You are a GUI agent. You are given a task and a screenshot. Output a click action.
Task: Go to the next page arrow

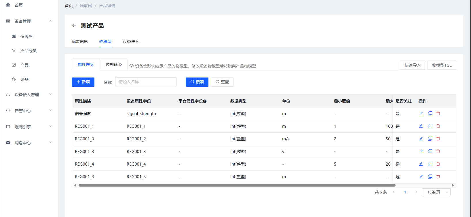coord(416,192)
